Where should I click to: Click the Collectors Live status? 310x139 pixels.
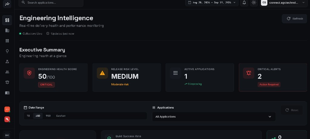pyautogui.click(x=31, y=34)
